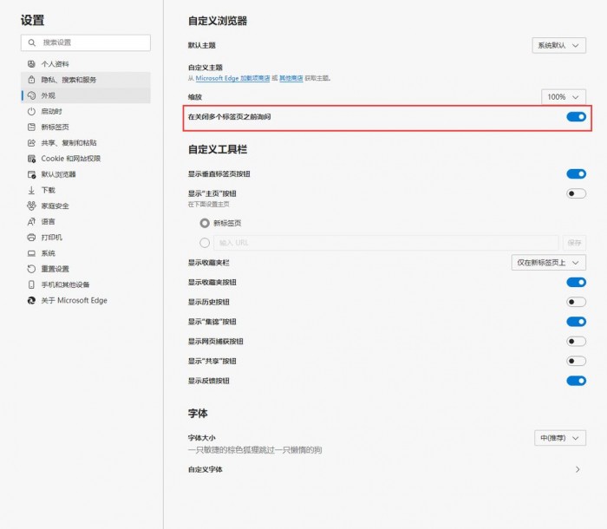
Task: Open 语言 settings page
Action: [x=86, y=222]
